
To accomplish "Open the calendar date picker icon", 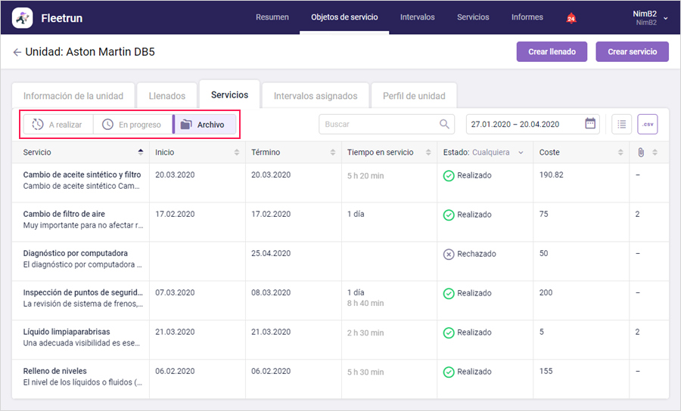I will point(590,124).
